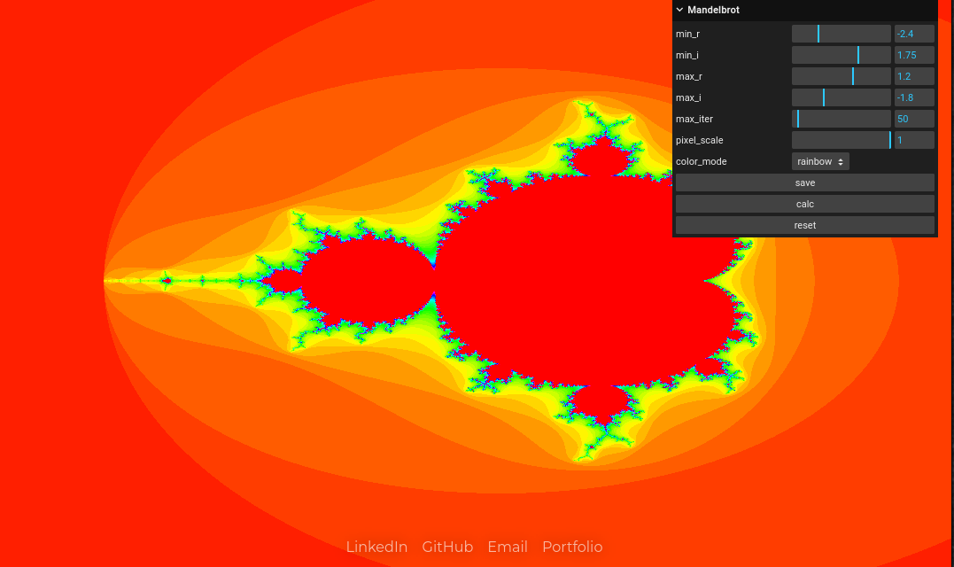Image resolution: width=954 pixels, height=567 pixels.
Task: Open the LinkedIn link
Action: 376,547
